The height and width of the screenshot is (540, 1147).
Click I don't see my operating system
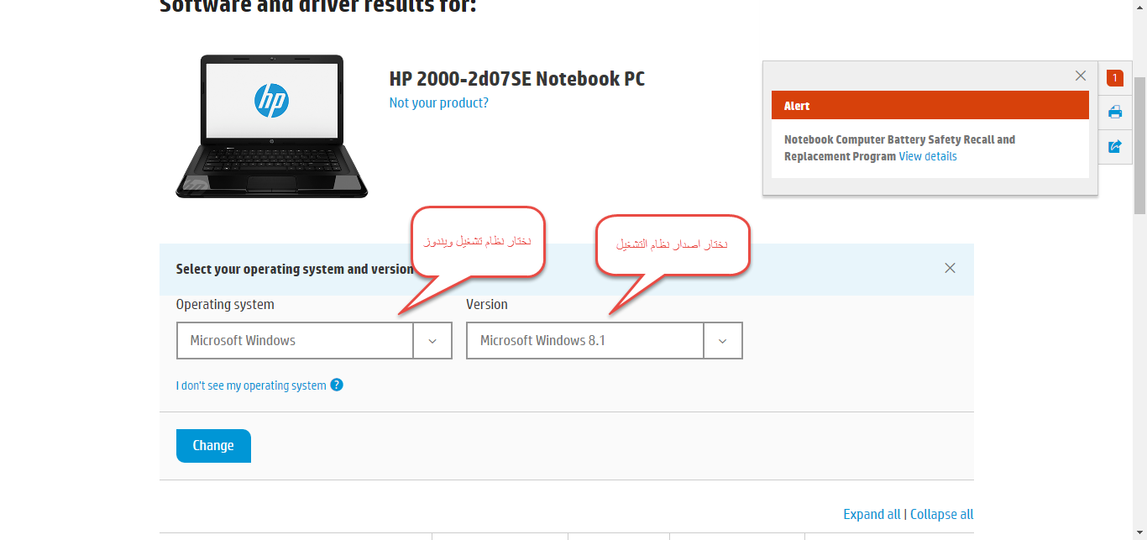(x=251, y=385)
